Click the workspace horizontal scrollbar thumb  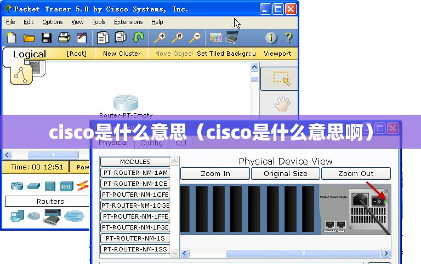53,155
